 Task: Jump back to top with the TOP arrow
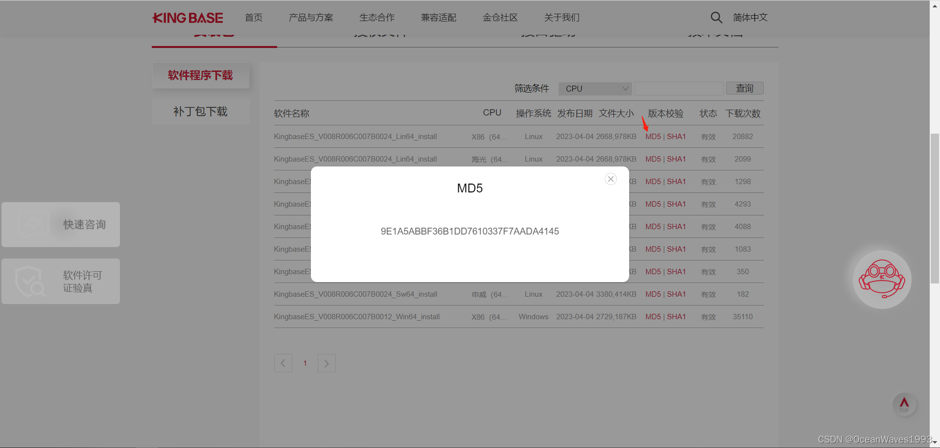coord(904,405)
